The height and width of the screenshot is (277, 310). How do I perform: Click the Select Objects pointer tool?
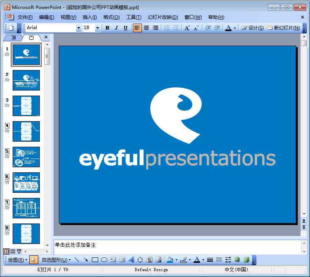point(34,260)
